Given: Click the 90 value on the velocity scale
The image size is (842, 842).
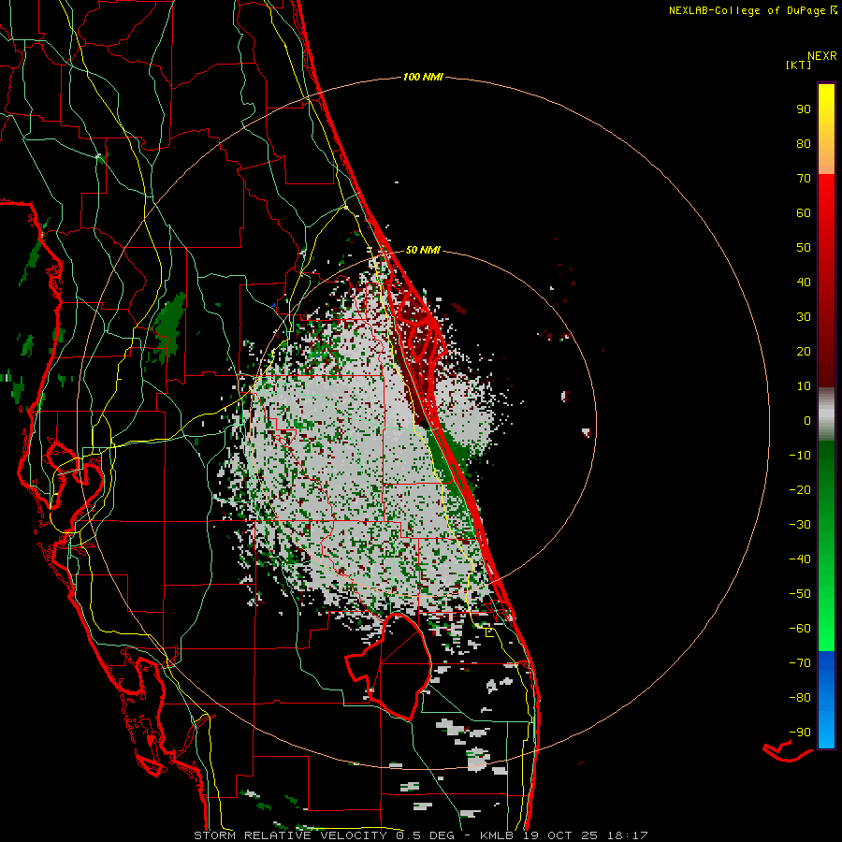Looking at the screenshot, I should point(804,109).
